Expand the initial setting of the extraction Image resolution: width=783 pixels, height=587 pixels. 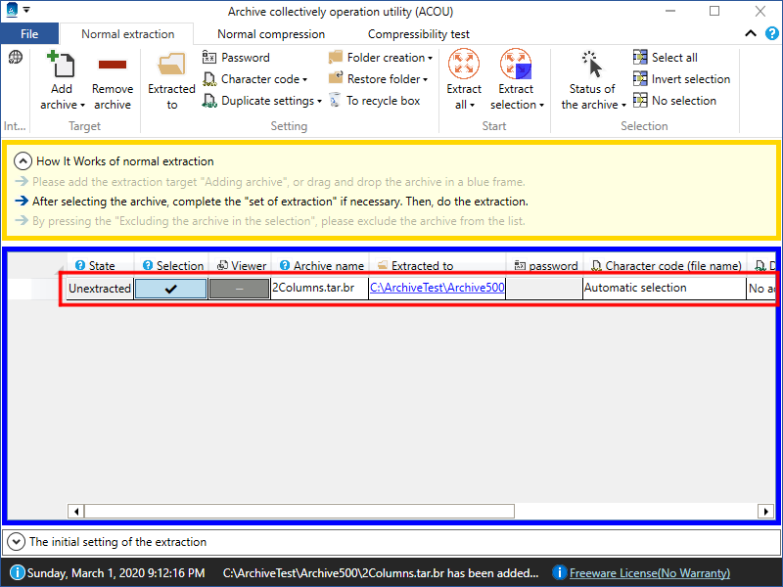point(16,541)
